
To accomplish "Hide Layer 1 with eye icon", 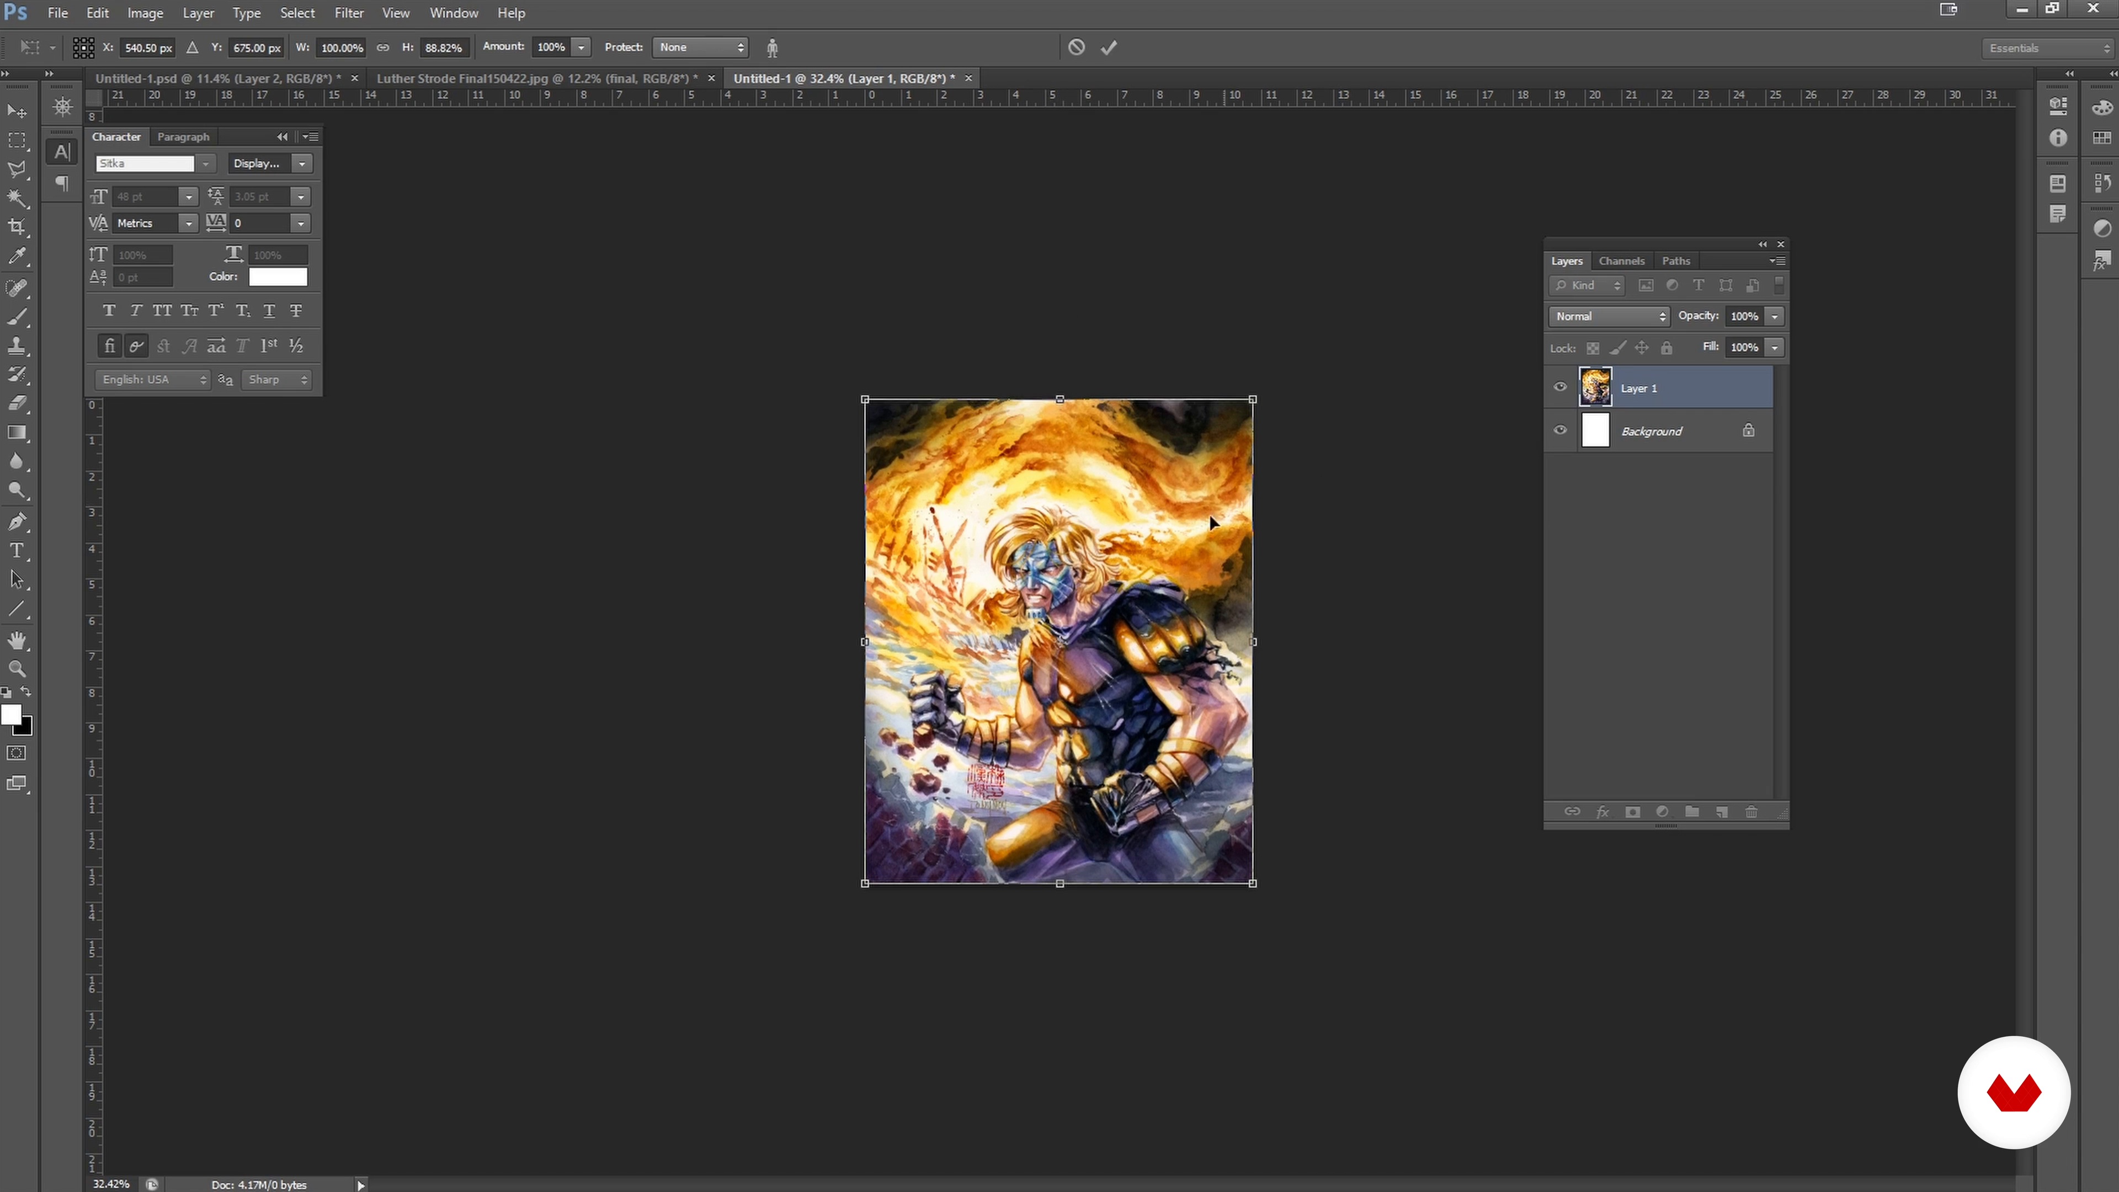I will click(x=1559, y=387).
